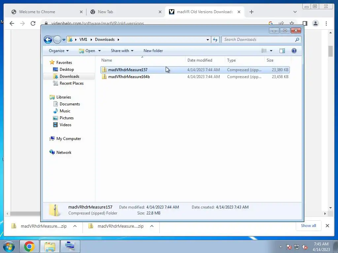The image size is (338, 253).
Task: Open the address bar history dropdown
Action: coord(208,40)
